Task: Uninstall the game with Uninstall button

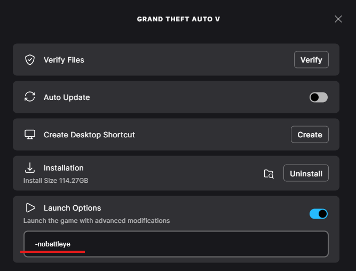Action: tap(306, 173)
